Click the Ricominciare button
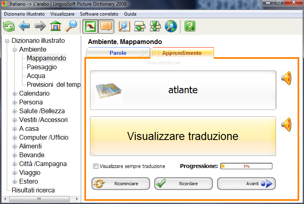 coord(120,184)
